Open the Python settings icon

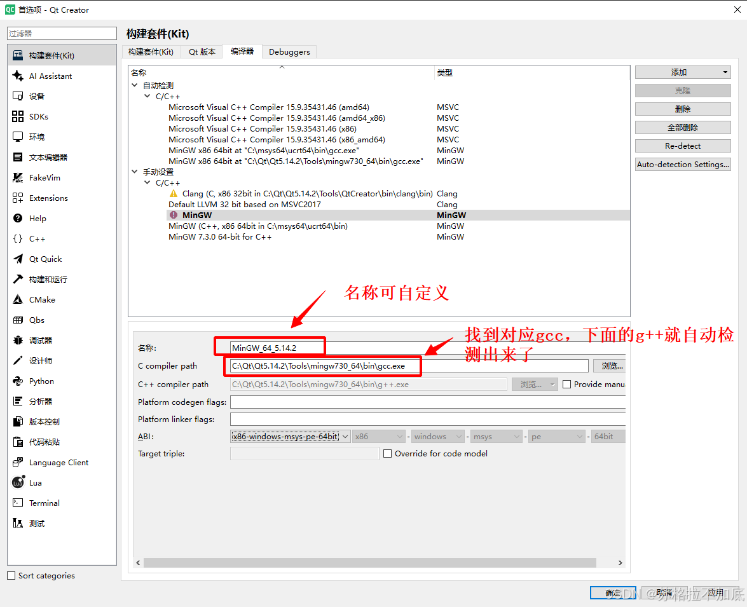(18, 381)
